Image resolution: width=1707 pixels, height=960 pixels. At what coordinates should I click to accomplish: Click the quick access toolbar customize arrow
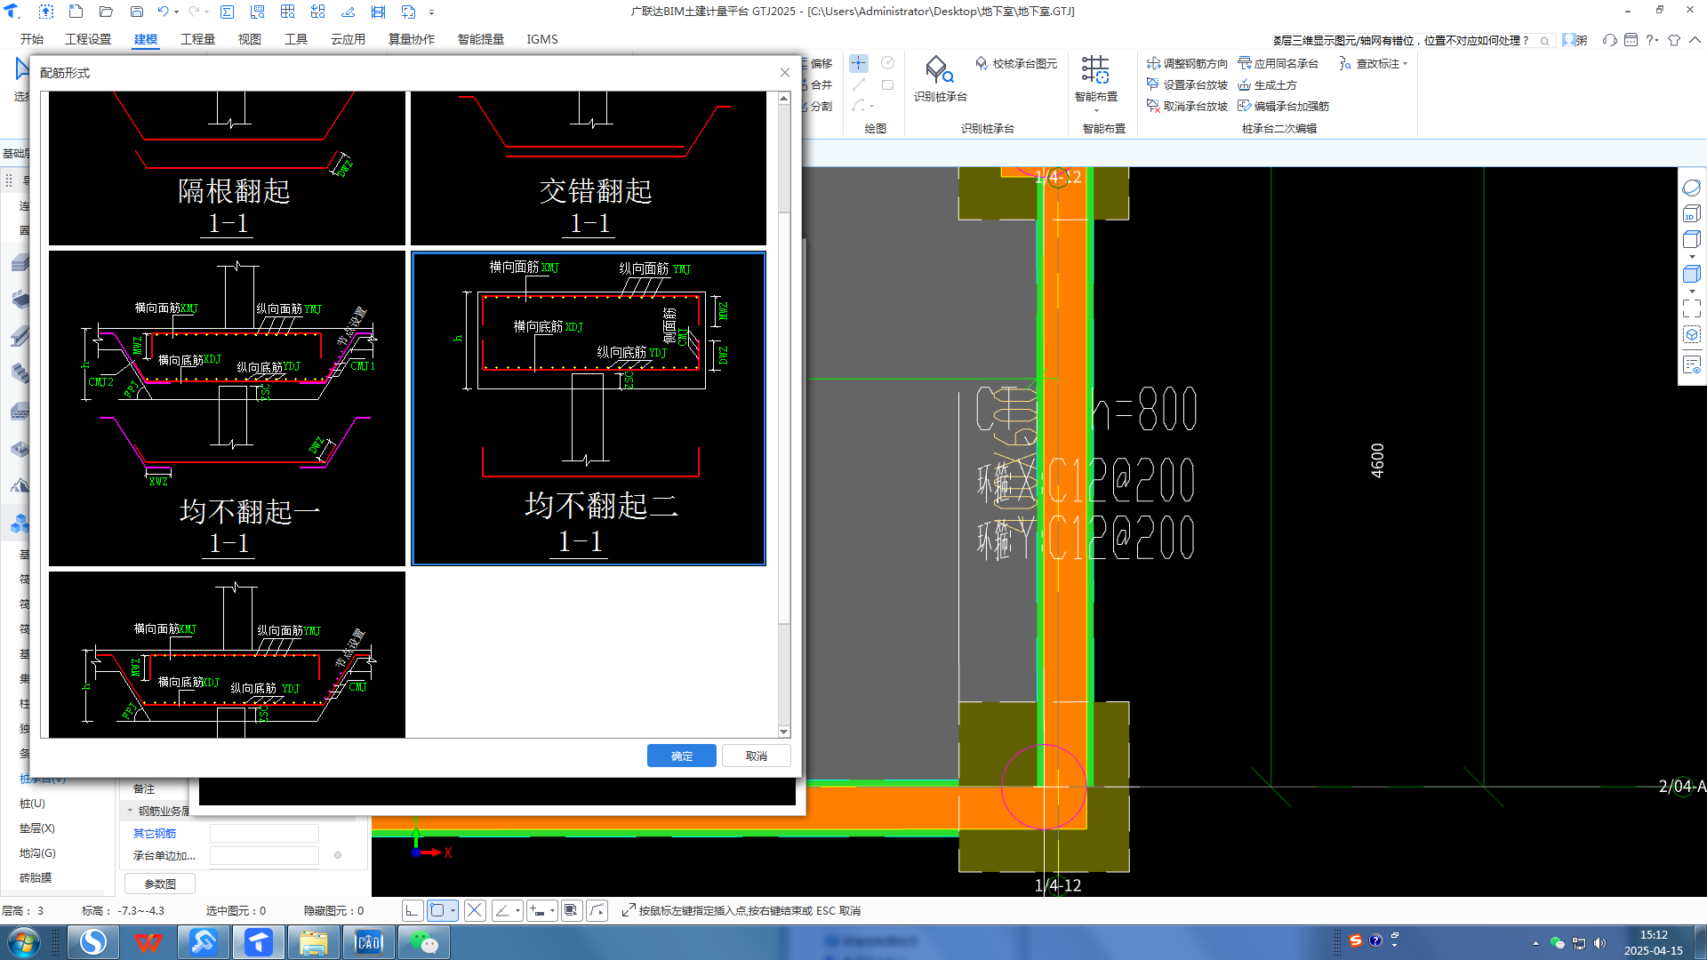click(432, 12)
